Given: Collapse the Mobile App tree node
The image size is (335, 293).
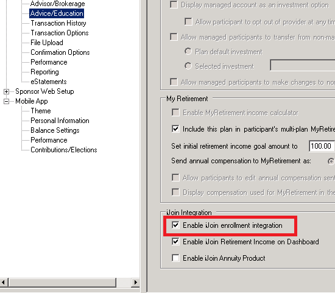Looking at the screenshot, I should click(x=7, y=101).
